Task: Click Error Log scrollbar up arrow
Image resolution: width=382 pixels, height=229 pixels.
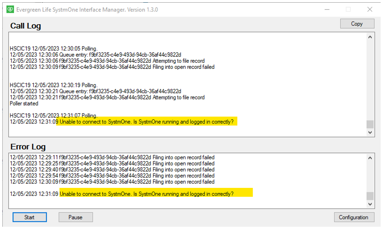Action: click(370, 158)
